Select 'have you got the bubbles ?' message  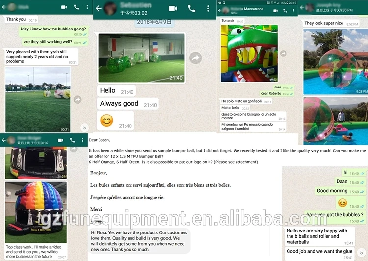click(335, 217)
